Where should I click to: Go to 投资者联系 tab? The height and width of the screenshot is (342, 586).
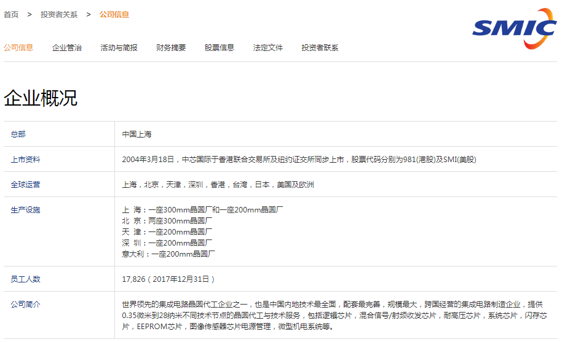(x=320, y=48)
